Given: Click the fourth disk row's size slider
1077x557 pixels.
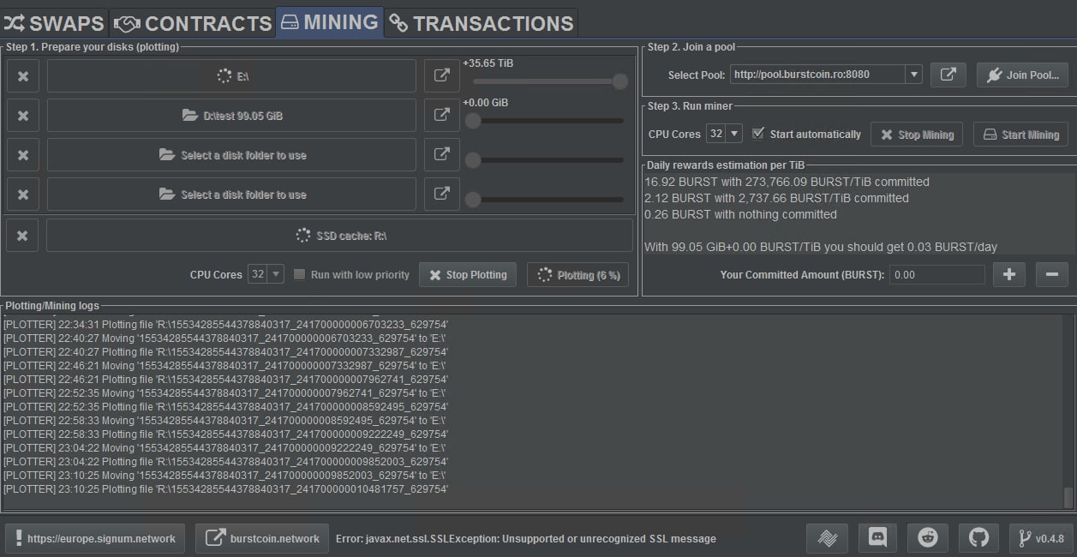Looking at the screenshot, I should coord(547,200).
